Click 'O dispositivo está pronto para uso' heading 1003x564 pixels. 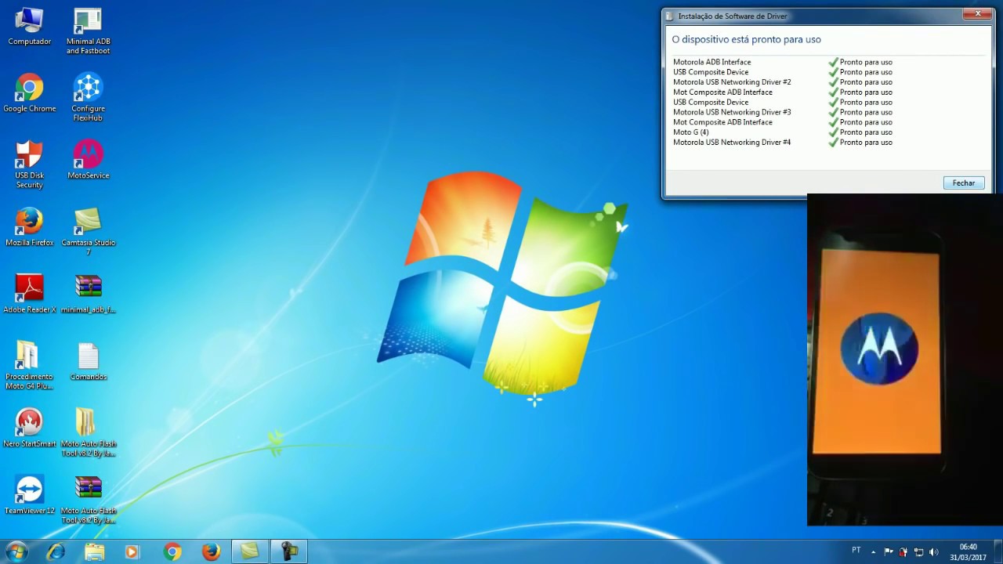pos(746,39)
